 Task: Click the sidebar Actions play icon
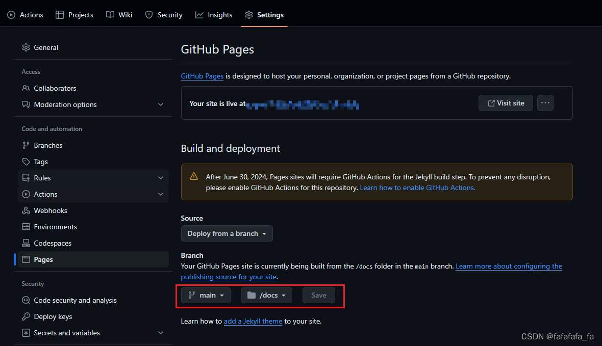click(26, 194)
